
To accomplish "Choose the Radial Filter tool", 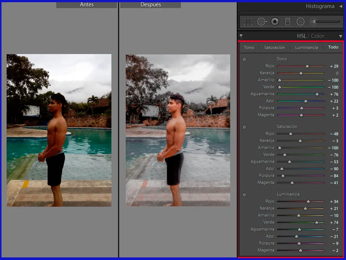I will [x=300, y=22].
